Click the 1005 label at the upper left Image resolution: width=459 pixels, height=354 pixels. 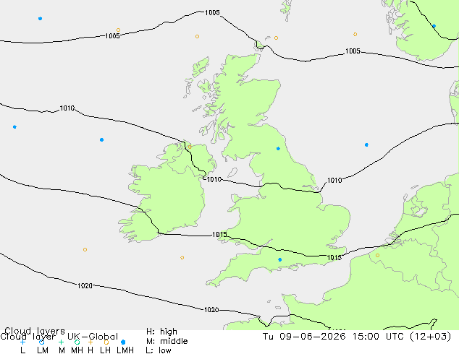[x=112, y=36]
